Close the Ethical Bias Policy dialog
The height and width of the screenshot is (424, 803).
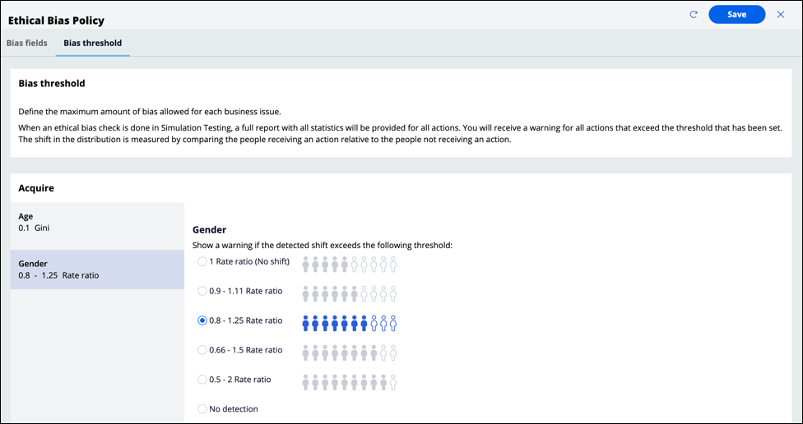click(781, 15)
